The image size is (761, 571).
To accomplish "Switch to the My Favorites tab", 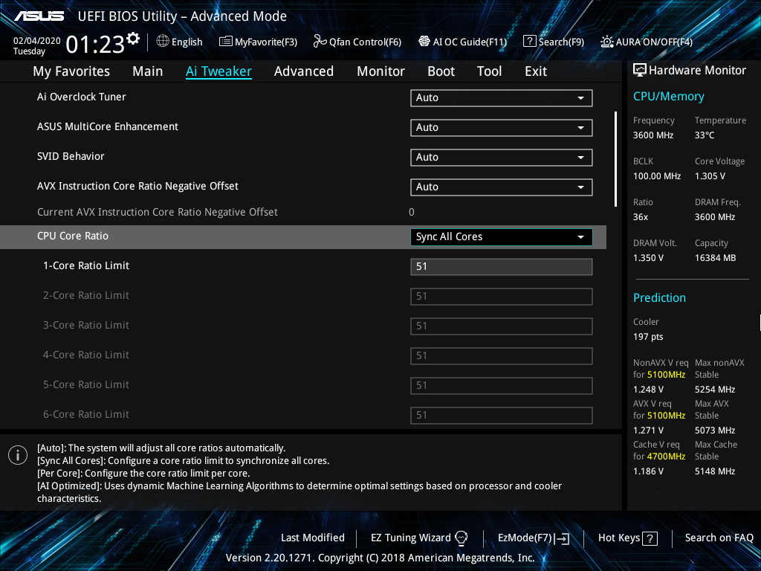I will coord(71,71).
